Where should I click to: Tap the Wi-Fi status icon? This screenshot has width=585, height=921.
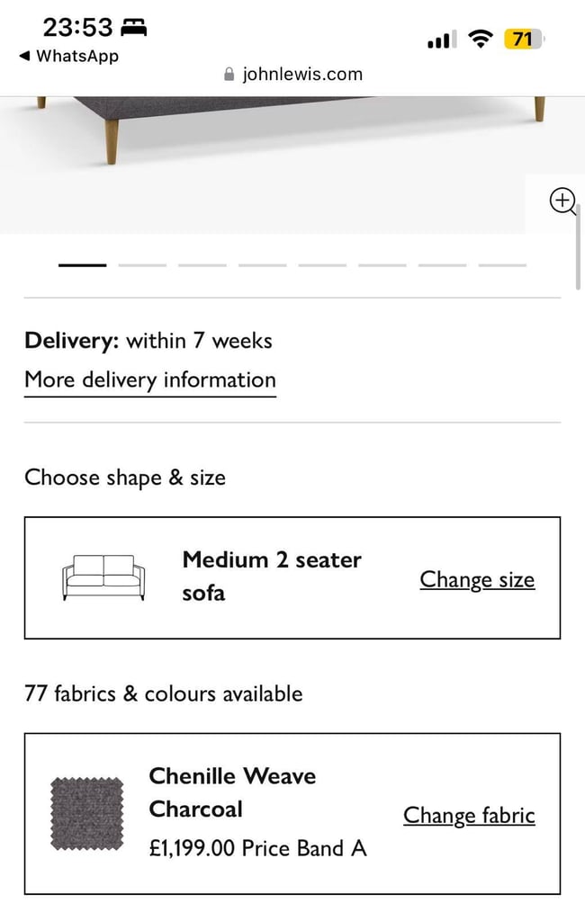tap(481, 40)
